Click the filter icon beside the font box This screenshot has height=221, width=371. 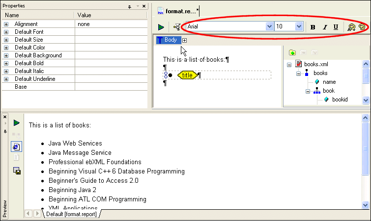176,27
